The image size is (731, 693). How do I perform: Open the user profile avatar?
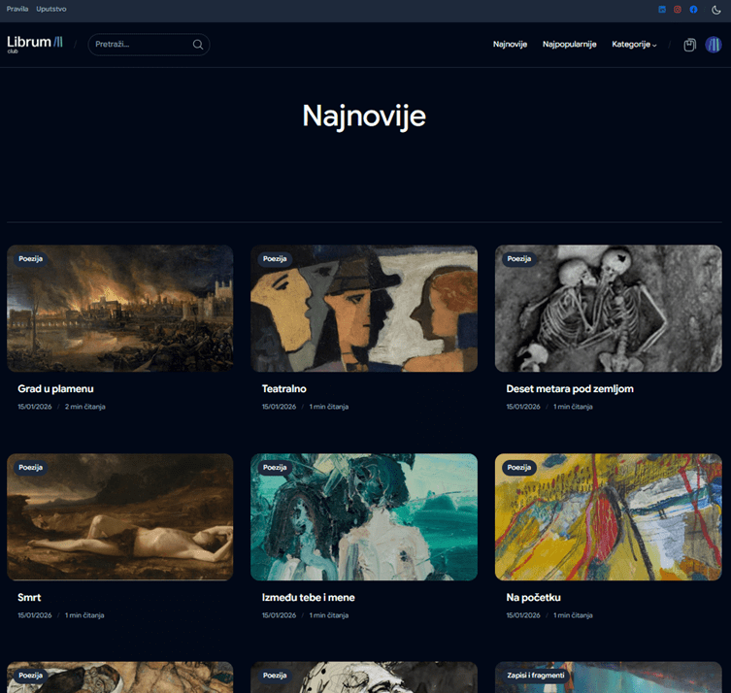click(x=714, y=45)
